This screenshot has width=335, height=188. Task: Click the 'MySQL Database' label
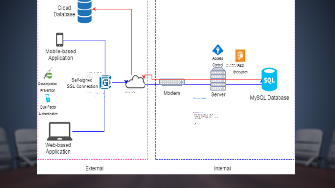[269, 98]
